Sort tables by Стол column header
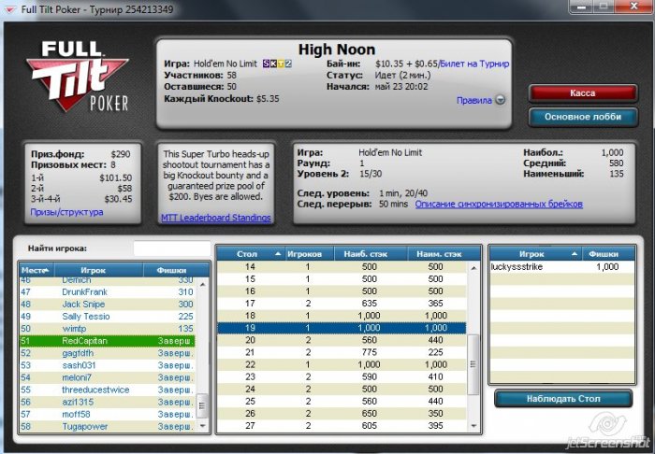This screenshot has height=454, width=655. click(251, 254)
